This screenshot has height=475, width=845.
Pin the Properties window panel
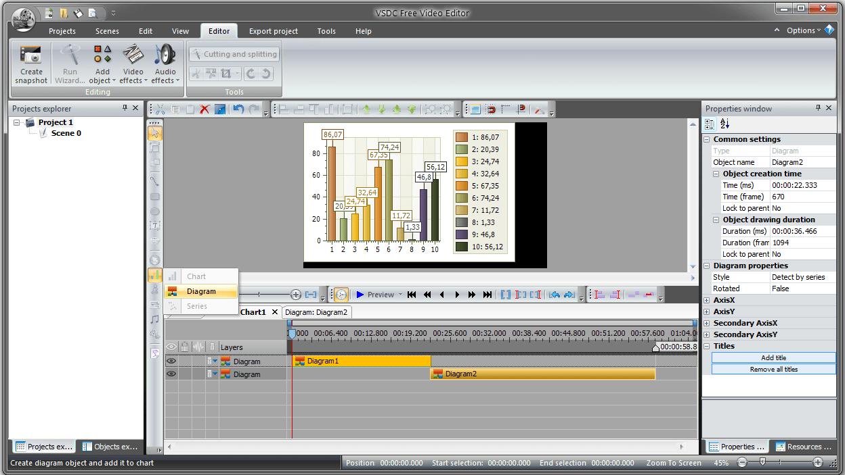[818, 108]
